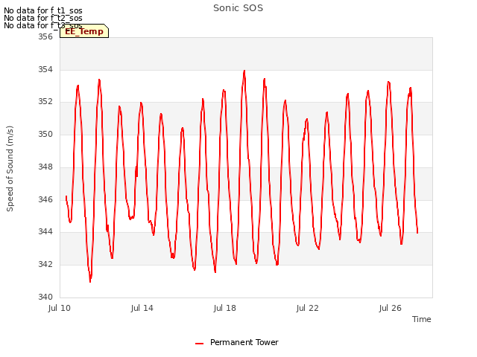This screenshot has height=357, width=477.
Task: Click the Speed of Sound (m/s) axis title
Action: pos(10,169)
